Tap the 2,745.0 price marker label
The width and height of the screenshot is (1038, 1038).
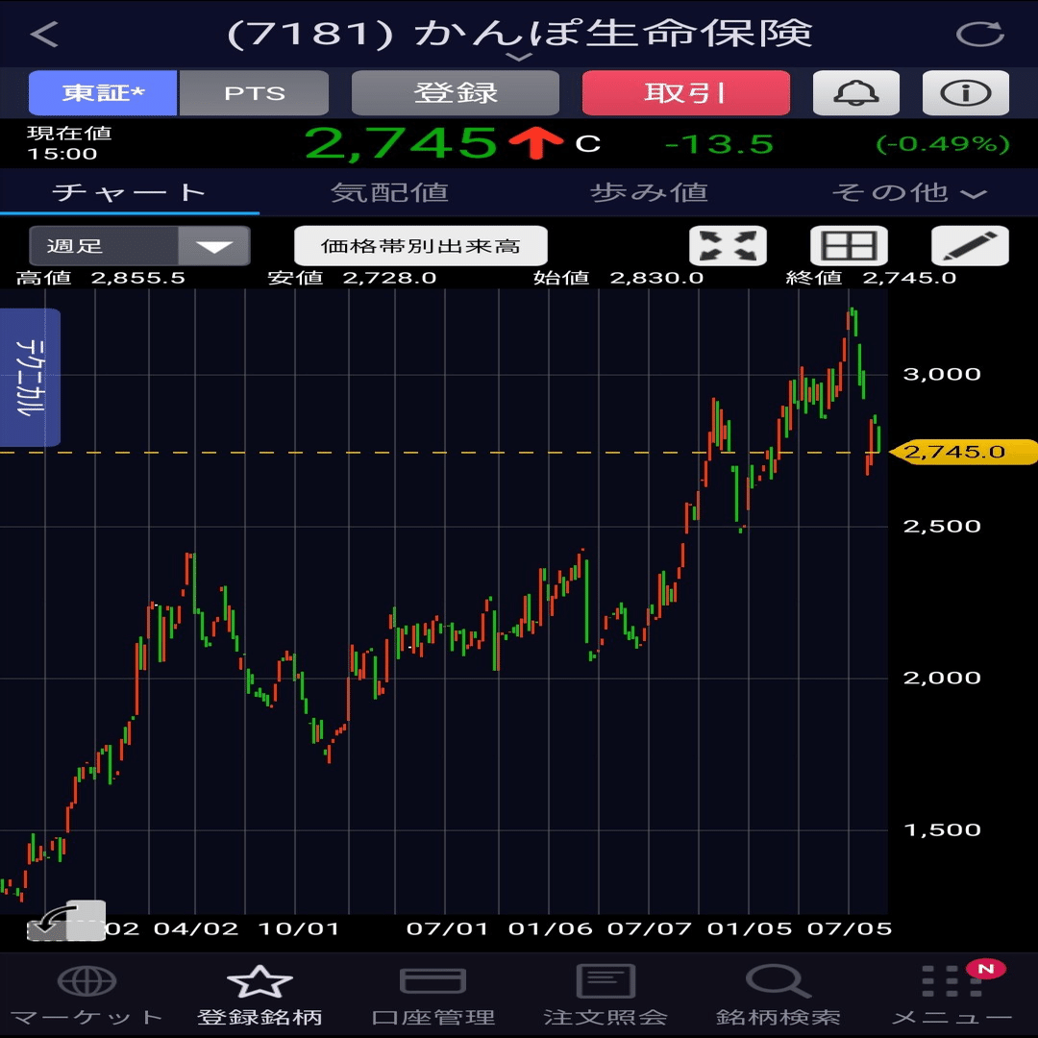coord(963,452)
